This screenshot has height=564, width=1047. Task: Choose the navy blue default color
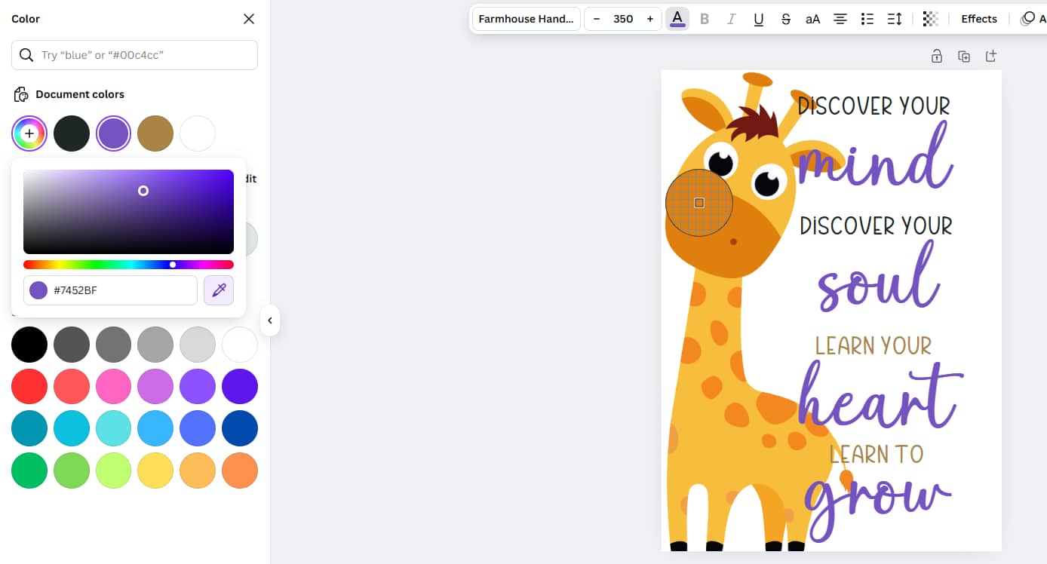point(240,429)
